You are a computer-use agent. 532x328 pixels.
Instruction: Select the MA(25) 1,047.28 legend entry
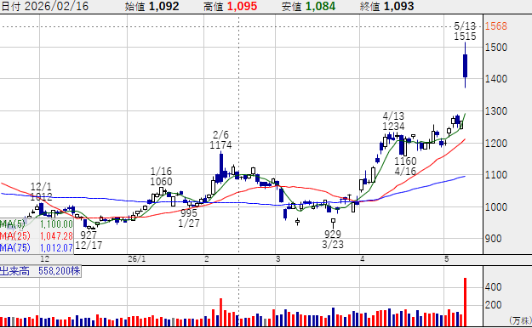pyautogui.click(x=37, y=236)
